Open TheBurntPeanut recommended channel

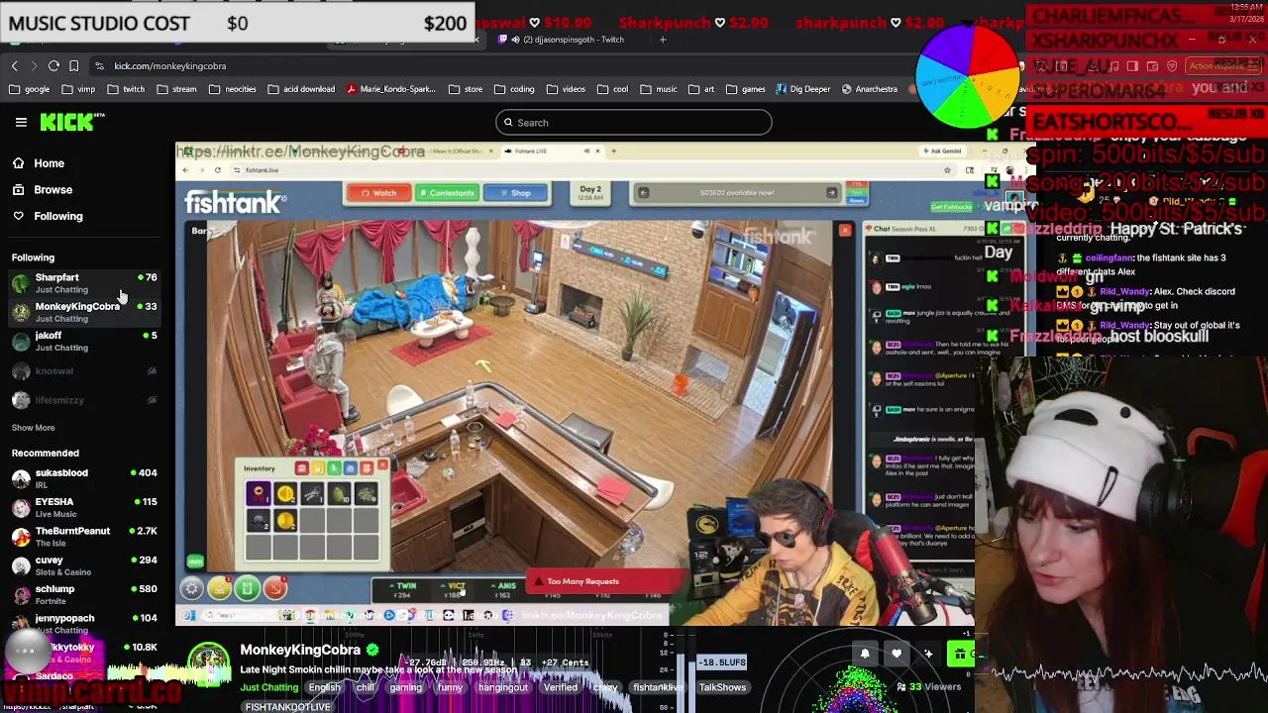point(84,536)
